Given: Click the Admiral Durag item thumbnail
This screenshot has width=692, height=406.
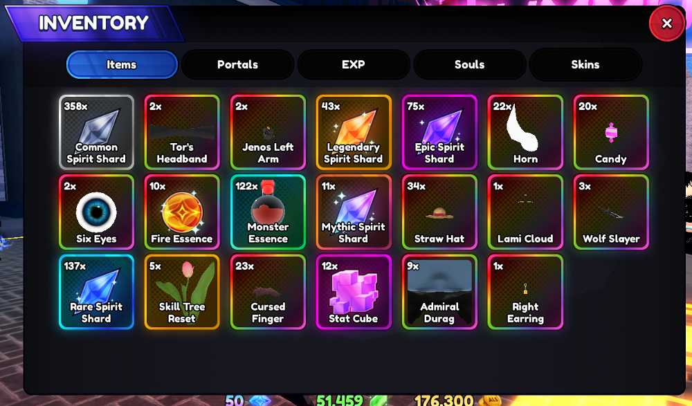Looking at the screenshot, I should tap(439, 292).
